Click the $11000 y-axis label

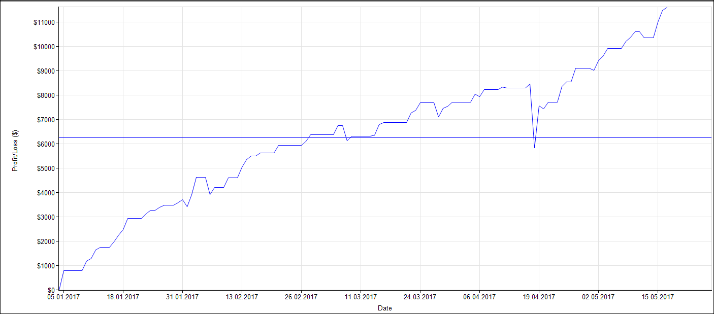coord(44,22)
